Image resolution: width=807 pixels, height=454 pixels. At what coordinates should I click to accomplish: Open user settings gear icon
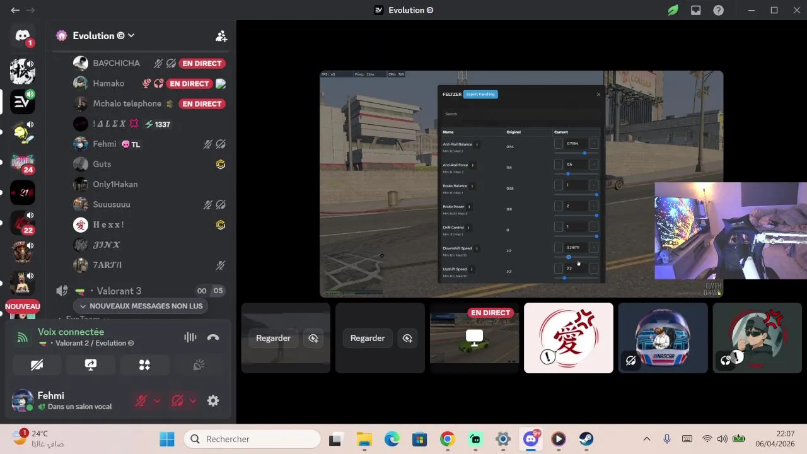(x=213, y=400)
